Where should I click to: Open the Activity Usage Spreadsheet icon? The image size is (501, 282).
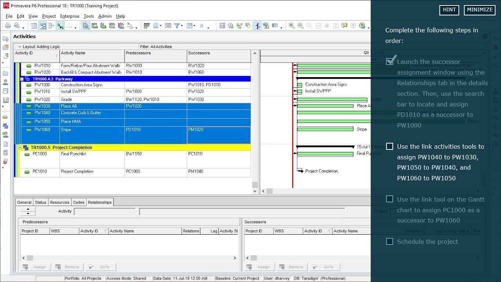[94, 26]
